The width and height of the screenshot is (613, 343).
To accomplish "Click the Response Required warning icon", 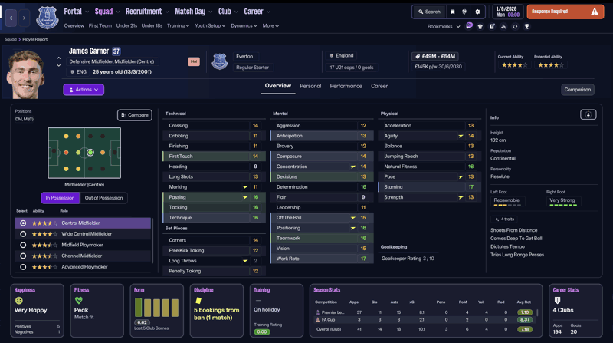I will [x=595, y=12].
